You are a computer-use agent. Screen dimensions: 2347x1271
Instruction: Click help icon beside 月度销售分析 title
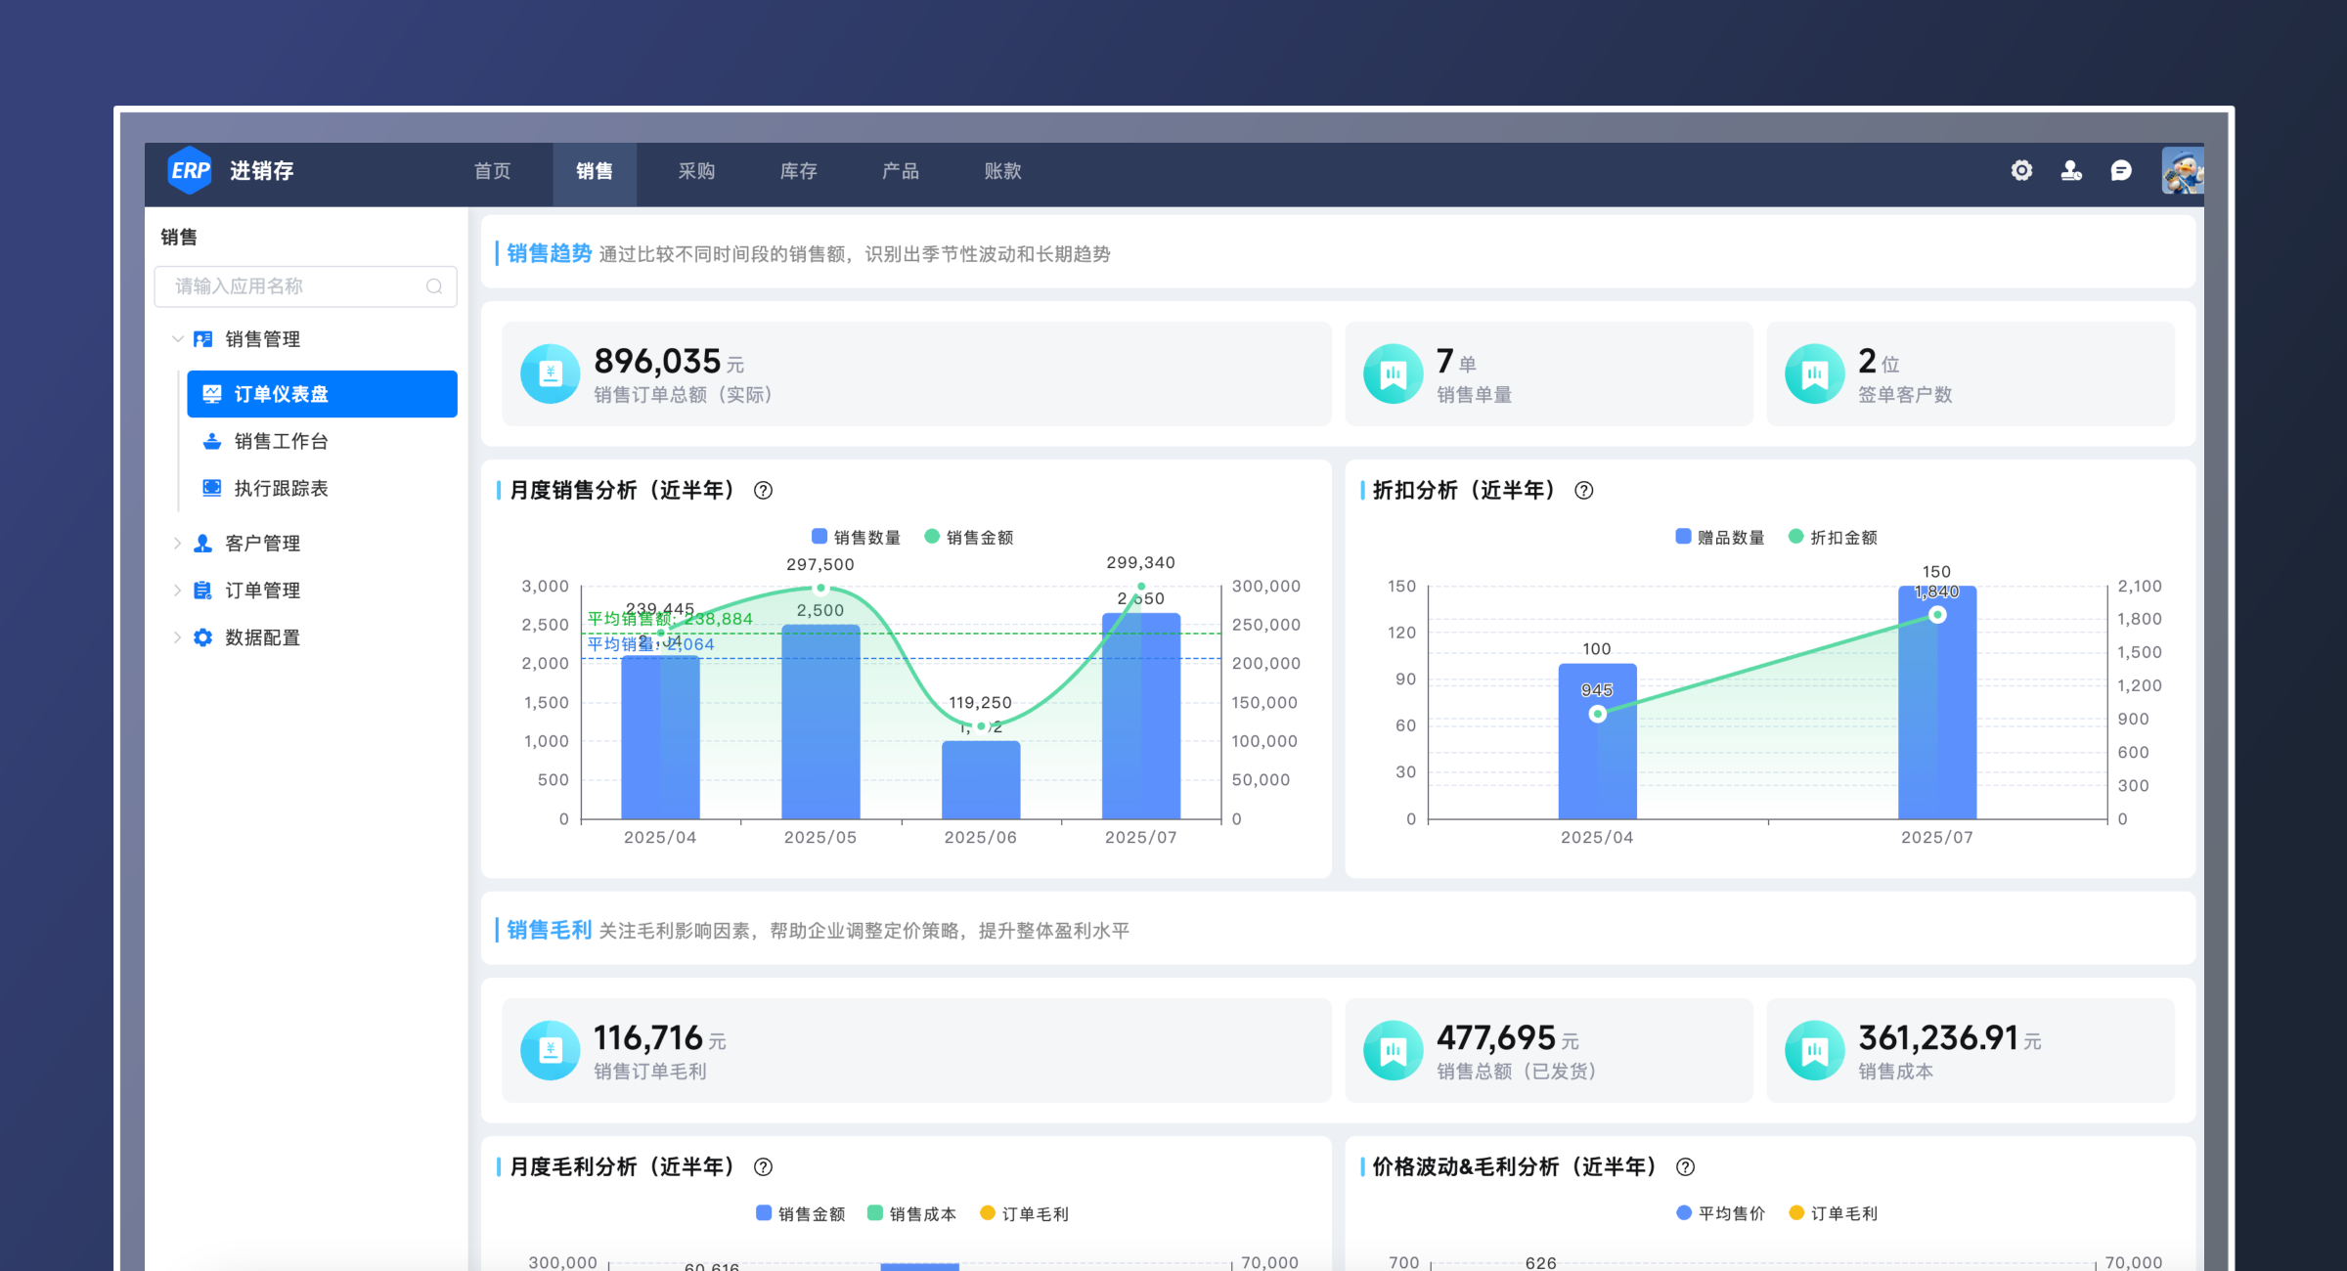(764, 491)
